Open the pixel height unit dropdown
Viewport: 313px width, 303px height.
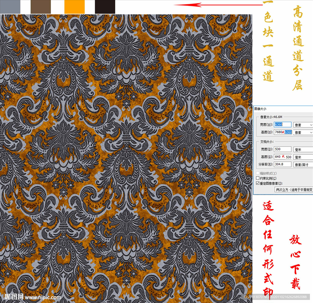[x=303, y=132]
